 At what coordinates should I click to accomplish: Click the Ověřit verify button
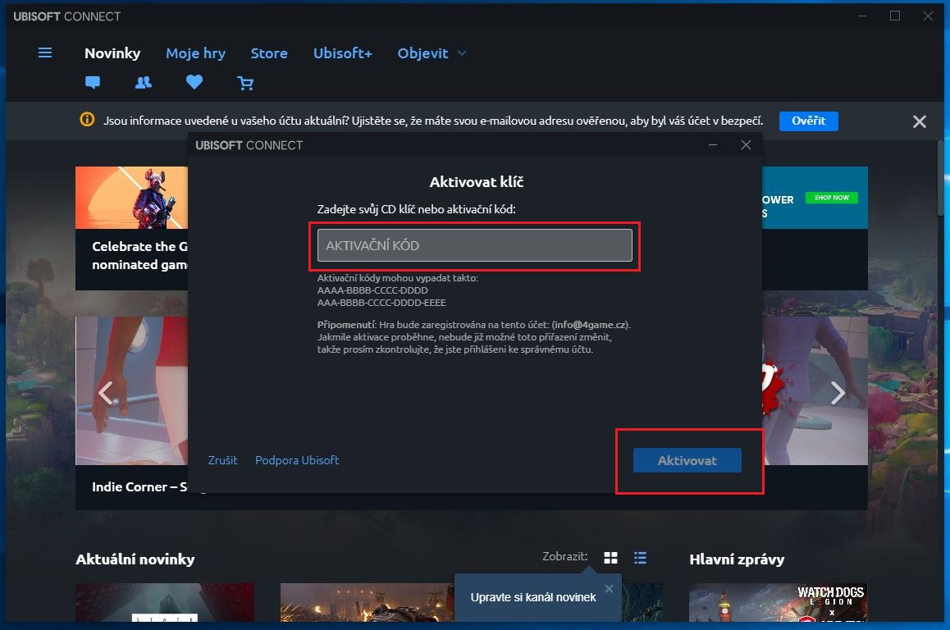pyautogui.click(x=808, y=121)
